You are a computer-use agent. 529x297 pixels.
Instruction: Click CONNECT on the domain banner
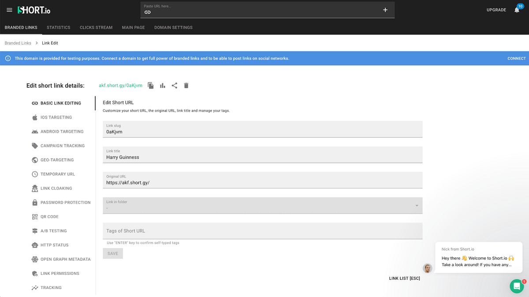point(516,58)
